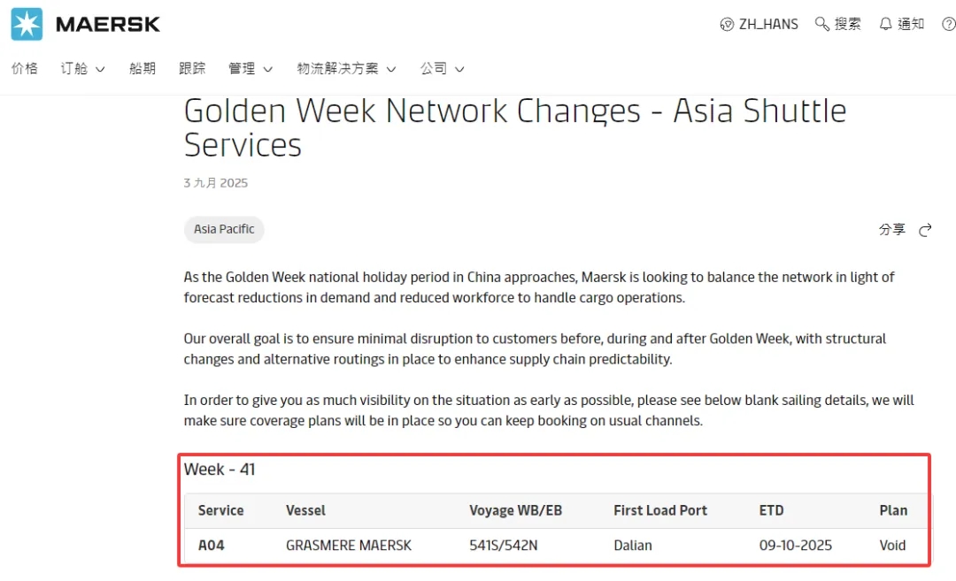The width and height of the screenshot is (956, 581).
Task: Open the search magnifier icon labeled 搜索
Action: (824, 24)
